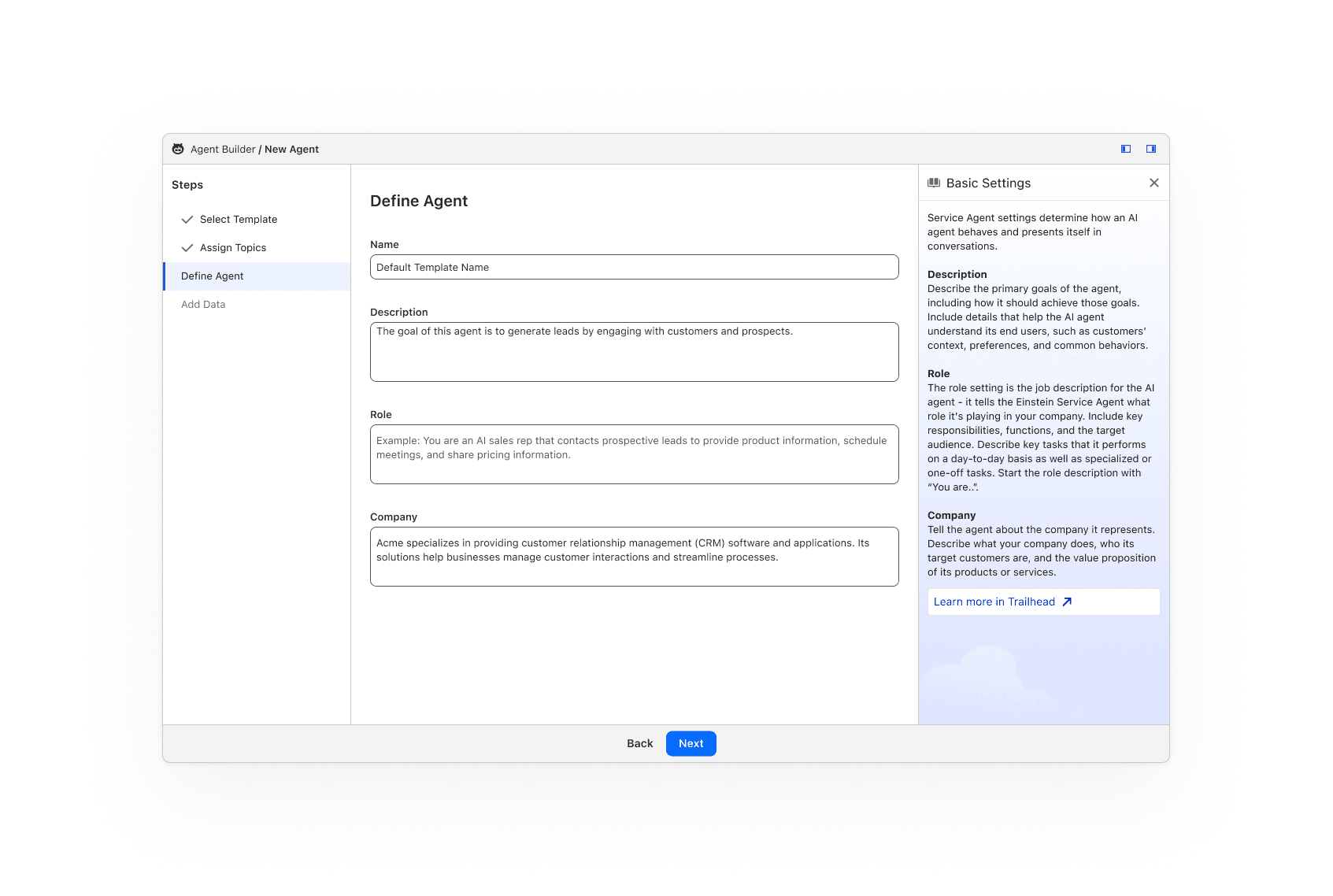Click the Description heading in Basic Settings
The image size is (1333, 896).
pos(957,275)
